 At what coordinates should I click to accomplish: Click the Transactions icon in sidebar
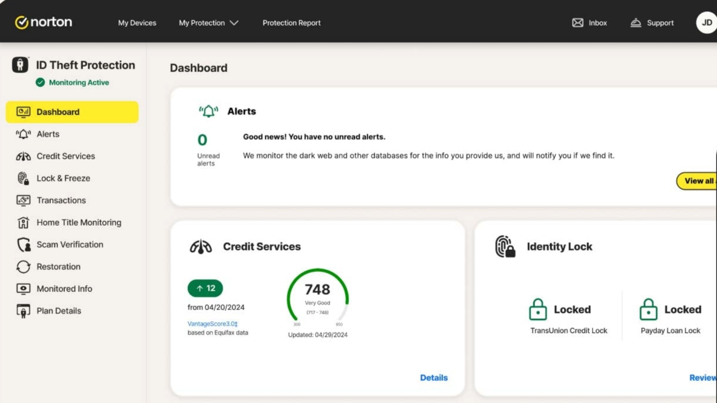[23, 200]
